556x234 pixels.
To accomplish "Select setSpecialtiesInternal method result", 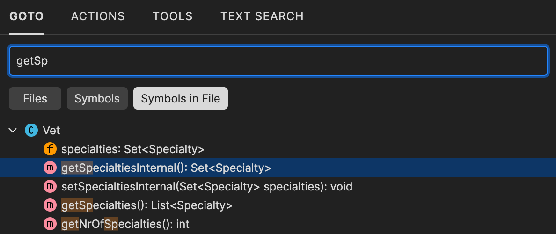I will point(206,187).
